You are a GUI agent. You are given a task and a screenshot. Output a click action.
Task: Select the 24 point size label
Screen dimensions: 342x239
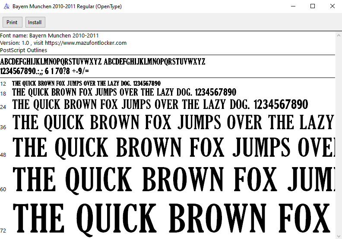pyautogui.click(x=3, y=107)
